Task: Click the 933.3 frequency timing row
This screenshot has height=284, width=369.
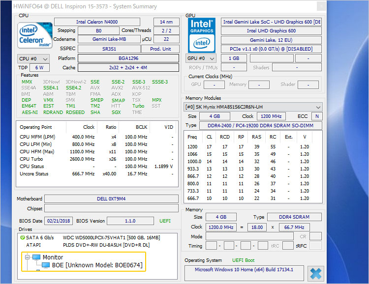Action: pos(253,169)
